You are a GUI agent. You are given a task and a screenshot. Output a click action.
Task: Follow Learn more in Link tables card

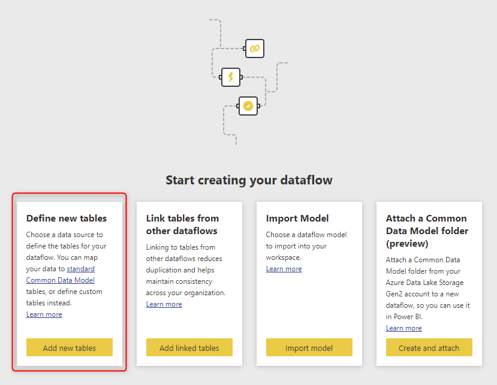(164, 304)
